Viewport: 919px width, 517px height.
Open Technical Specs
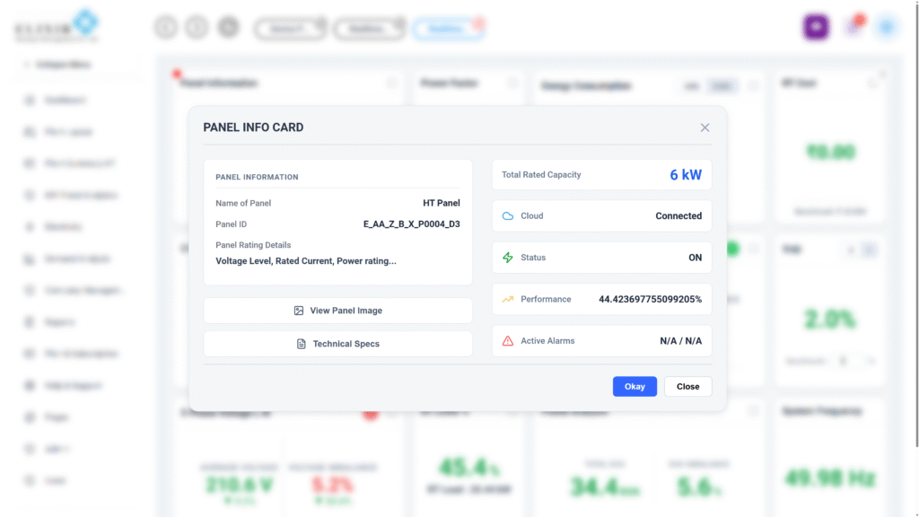(x=337, y=344)
